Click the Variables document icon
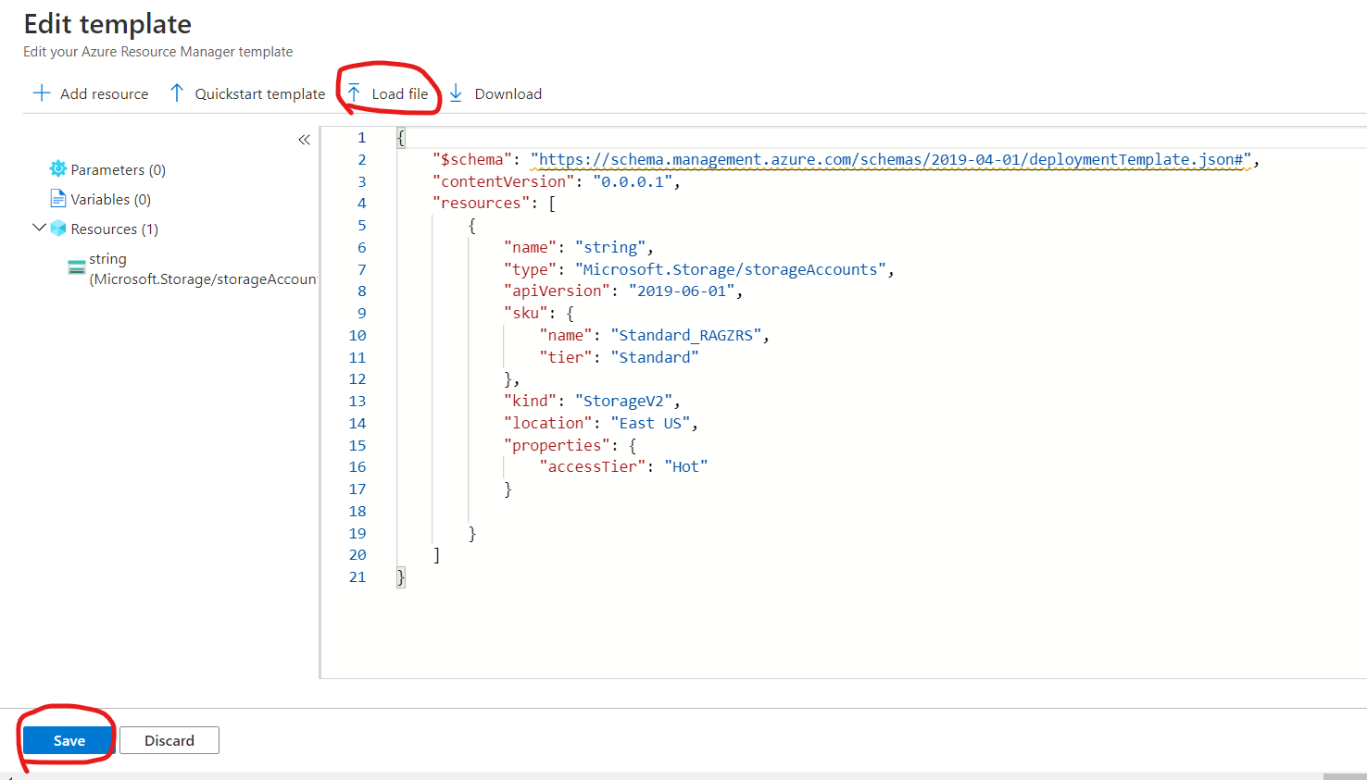 [x=57, y=199]
